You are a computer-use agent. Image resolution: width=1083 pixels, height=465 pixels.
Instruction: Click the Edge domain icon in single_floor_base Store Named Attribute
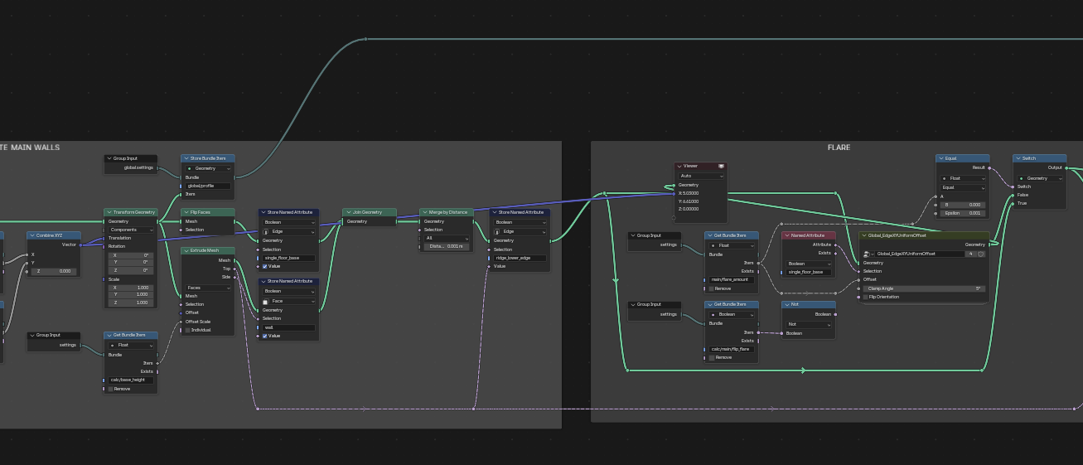coord(266,231)
